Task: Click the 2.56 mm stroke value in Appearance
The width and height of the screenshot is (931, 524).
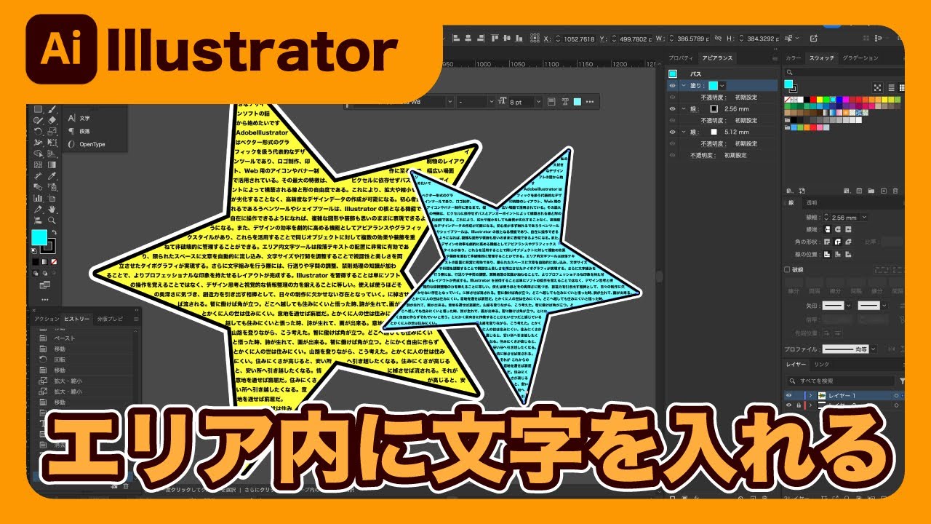Action: tap(737, 109)
